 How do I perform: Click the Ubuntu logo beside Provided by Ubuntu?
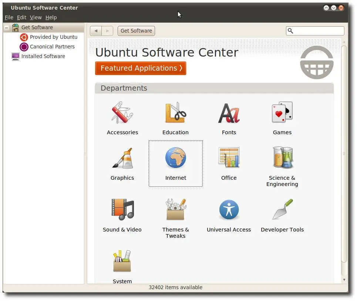[x=24, y=37]
